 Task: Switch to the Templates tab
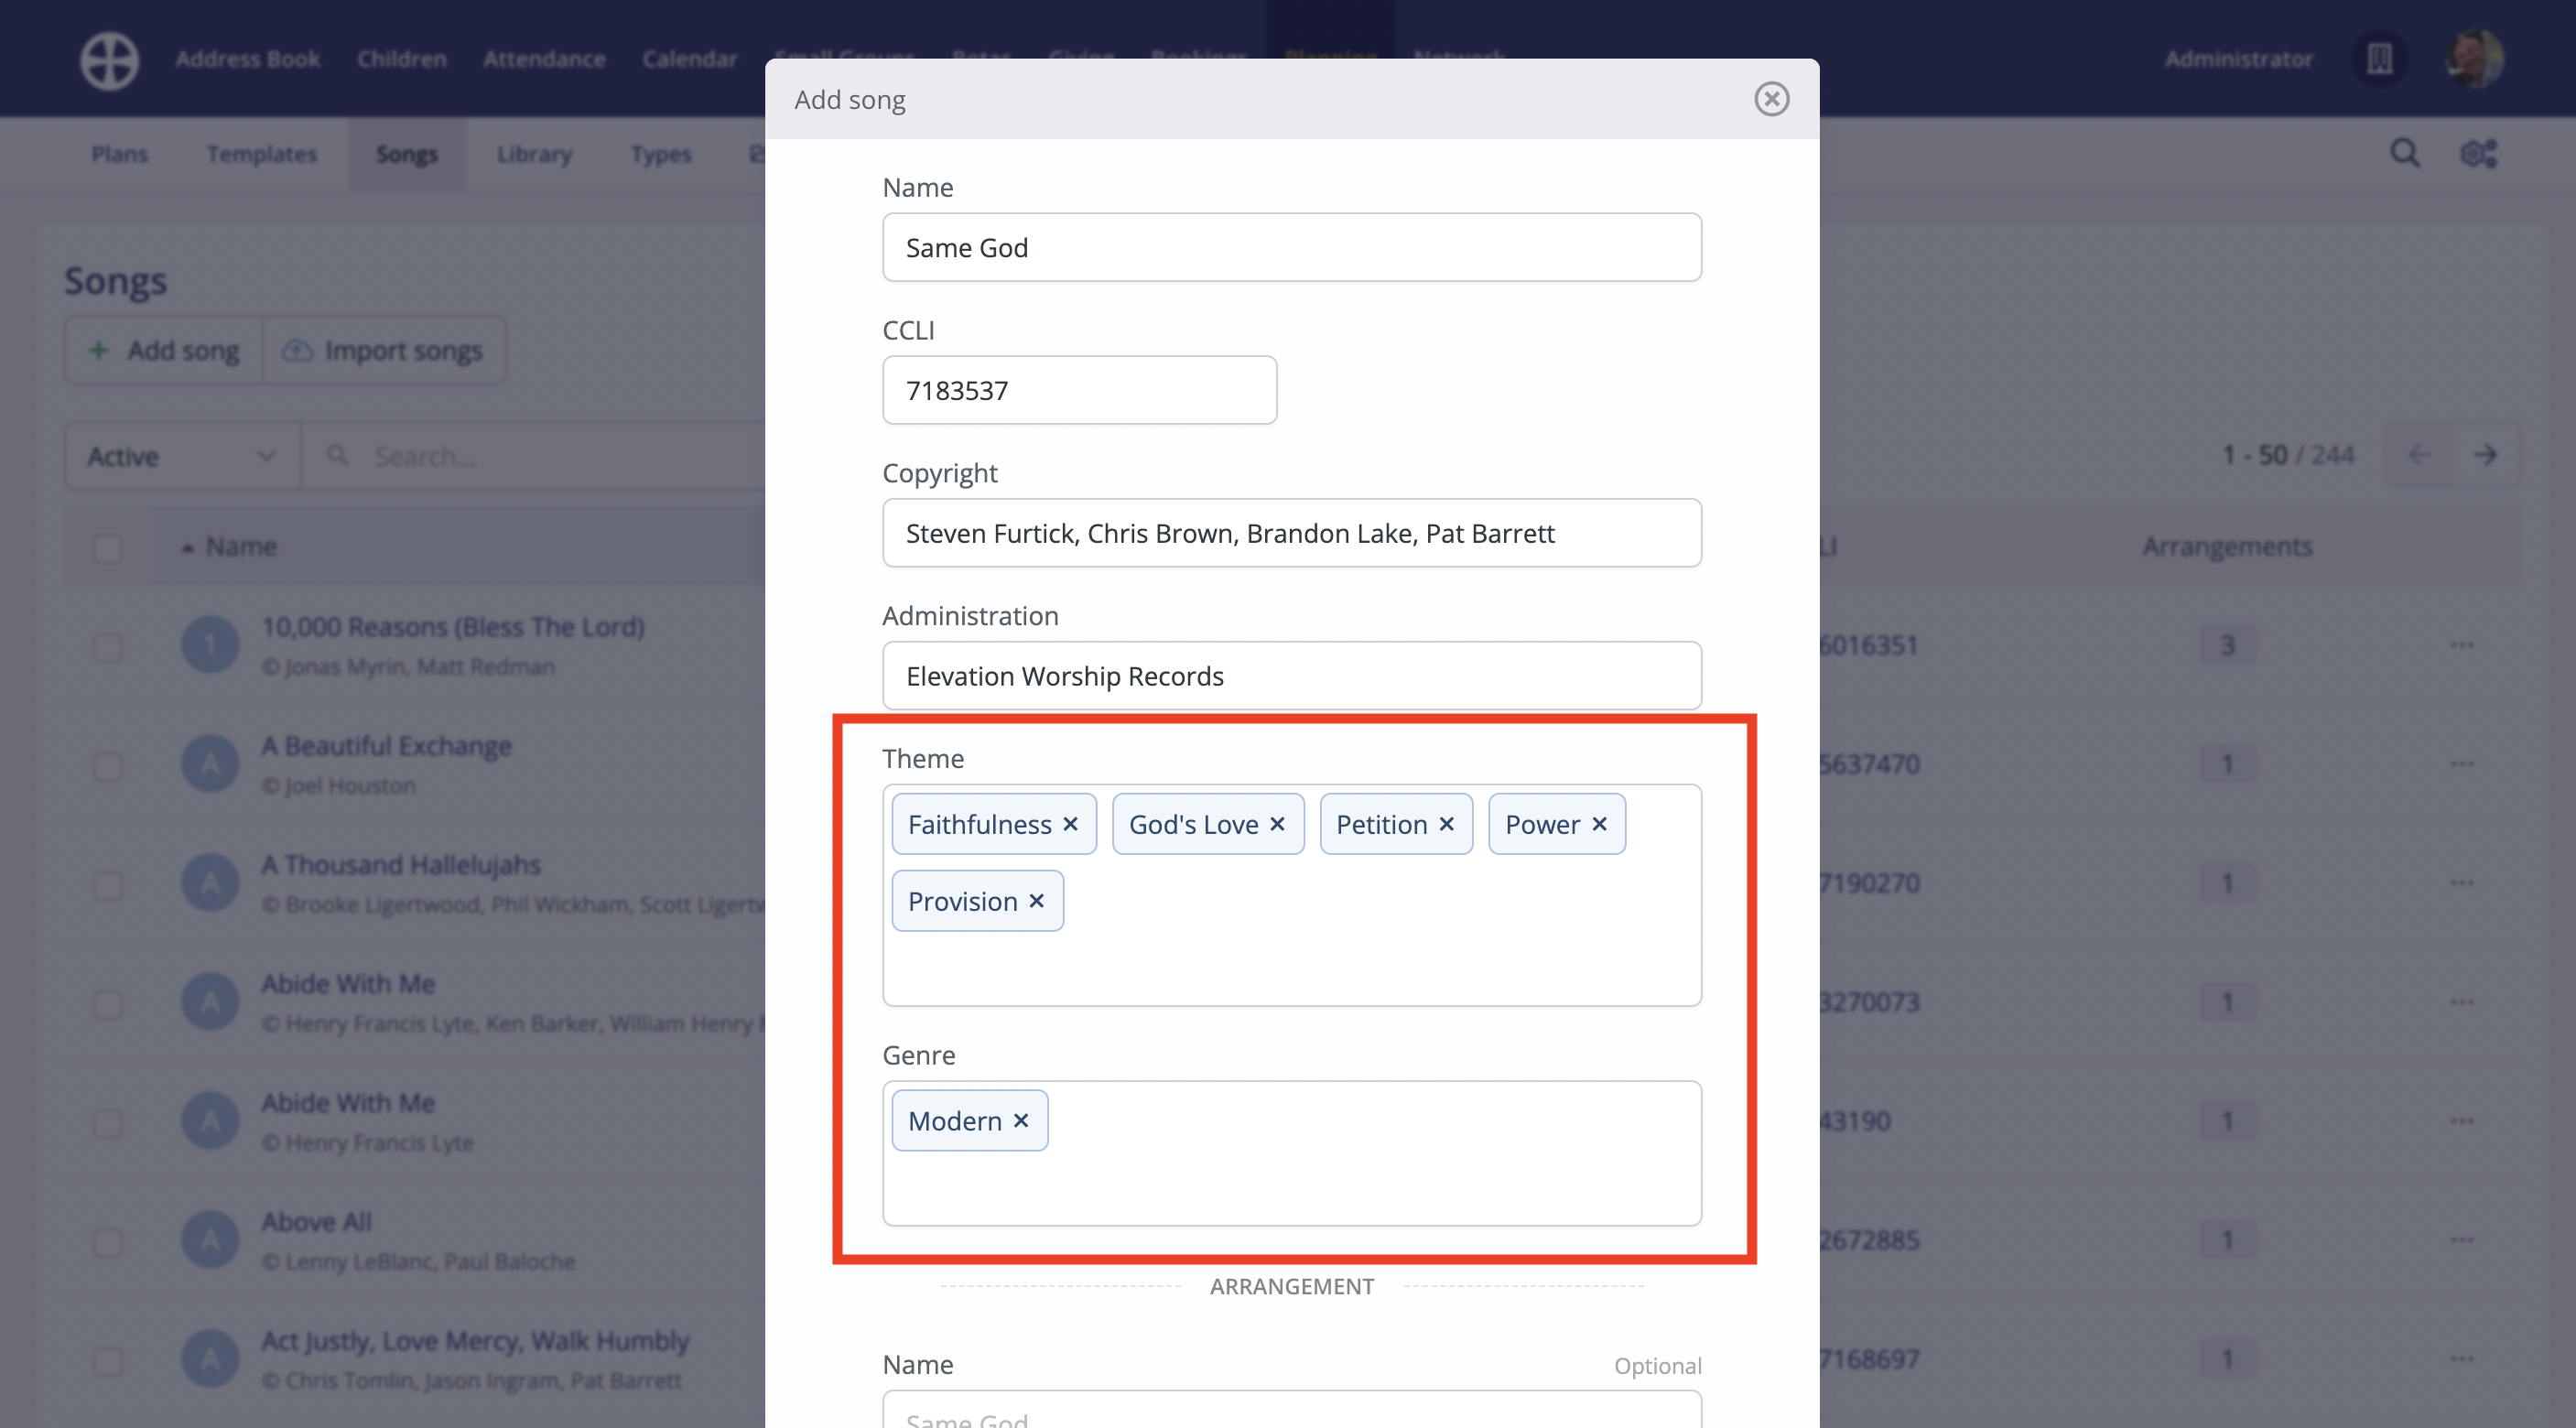pyautogui.click(x=262, y=154)
